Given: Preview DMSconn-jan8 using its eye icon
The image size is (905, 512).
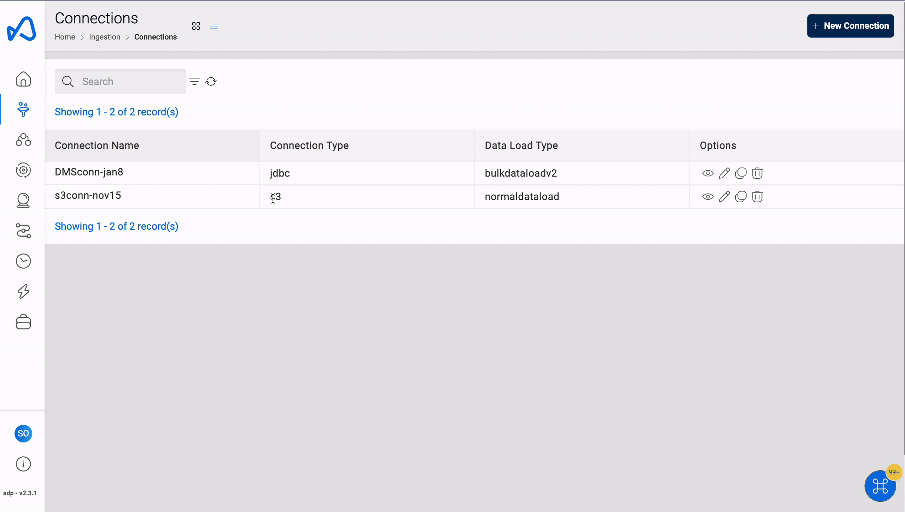Looking at the screenshot, I should click(708, 173).
